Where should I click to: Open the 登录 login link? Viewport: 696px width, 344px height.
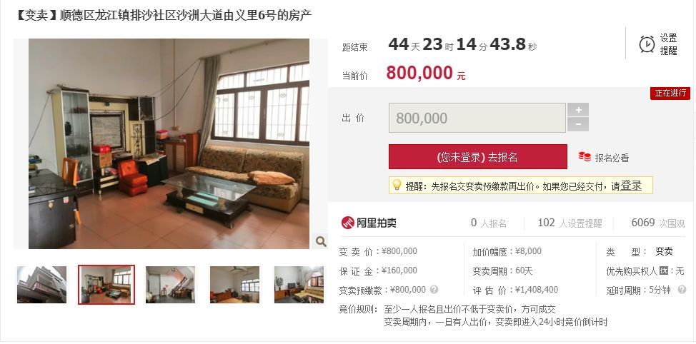click(631, 186)
